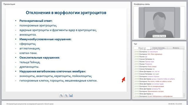Click chat message Екатерина: Хроническое и острое
This screenshot has width=188, height=105.
coord(149,91)
